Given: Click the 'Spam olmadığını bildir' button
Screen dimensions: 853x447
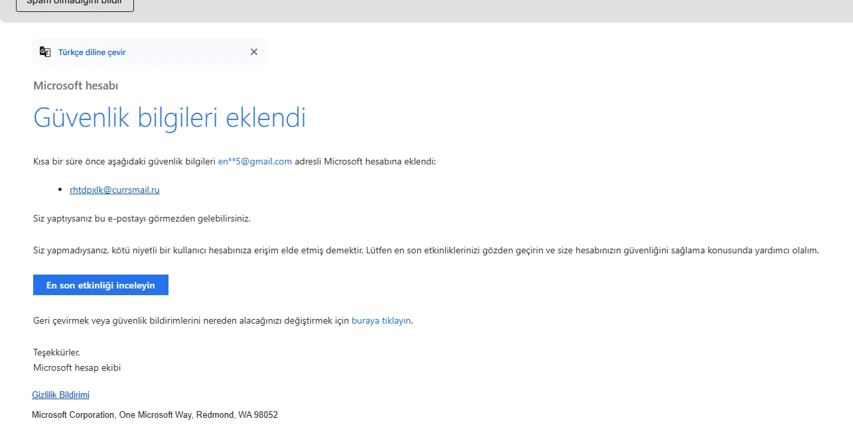Looking at the screenshot, I should (75, 3).
